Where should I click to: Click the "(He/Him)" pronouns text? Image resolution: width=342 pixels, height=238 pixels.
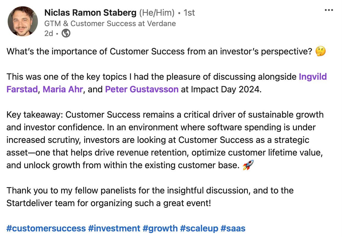click(x=157, y=13)
